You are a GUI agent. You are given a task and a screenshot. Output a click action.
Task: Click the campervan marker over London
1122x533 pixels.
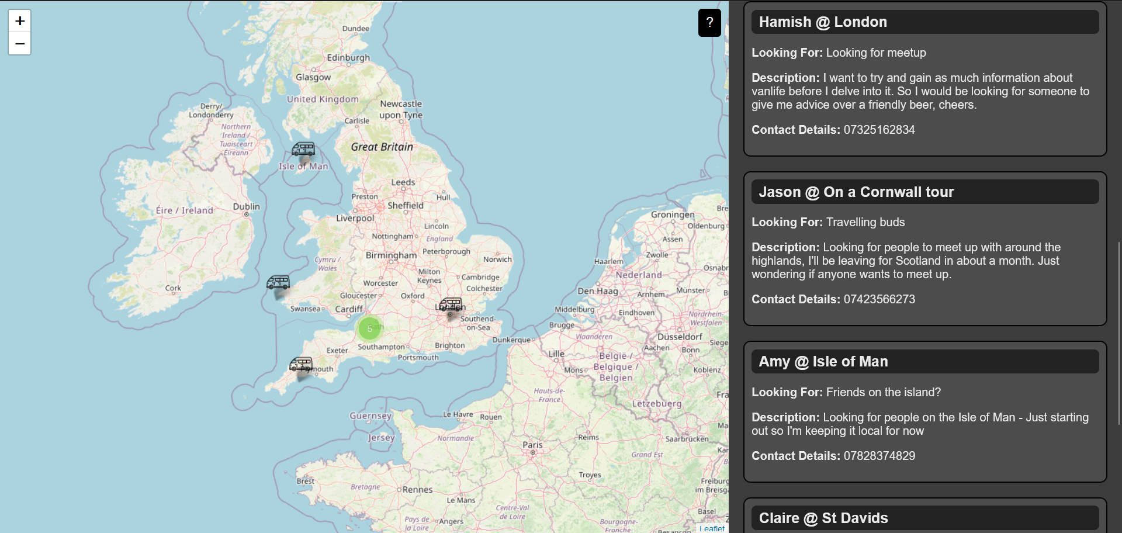pos(451,305)
